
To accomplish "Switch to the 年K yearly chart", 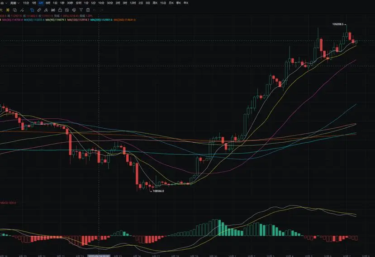I will click(x=186, y=3).
